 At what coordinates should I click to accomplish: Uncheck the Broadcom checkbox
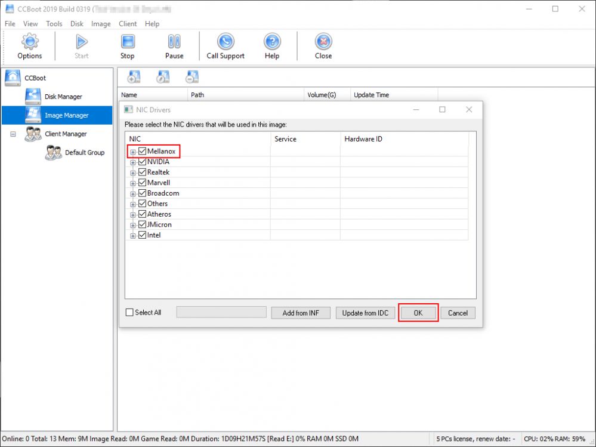(142, 193)
